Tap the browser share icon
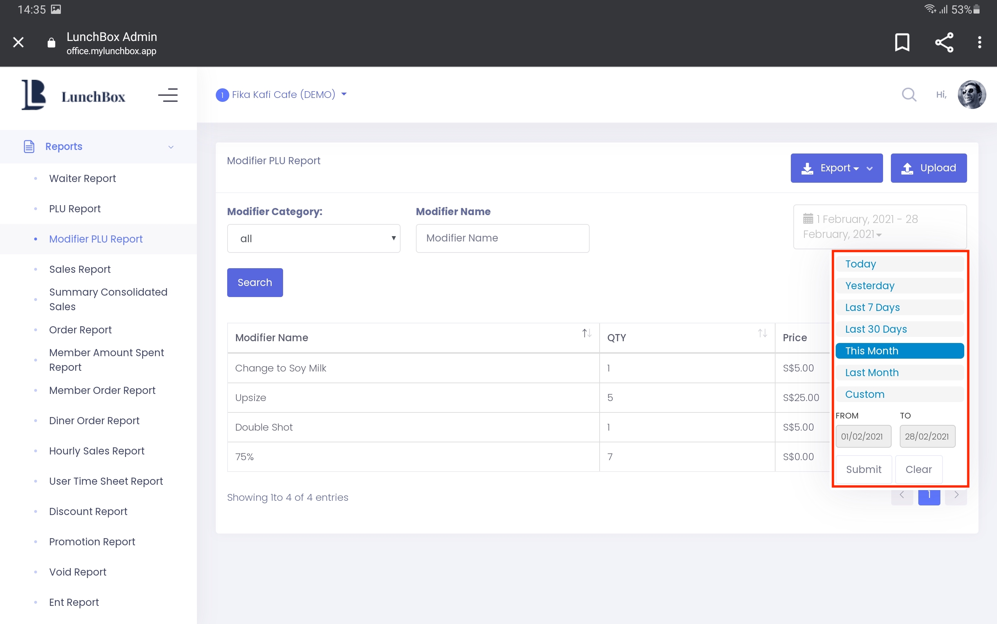The image size is (997, 624). tap(944, 42)
